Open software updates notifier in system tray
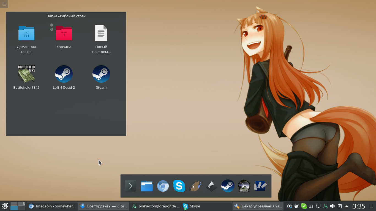Viewport: 376px width, 211px height. (290, 206)
